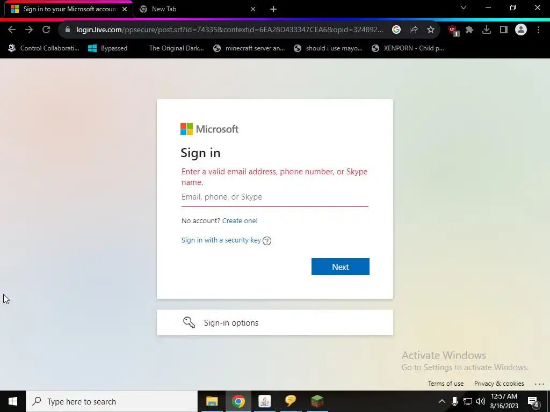Image resolution: width=550 pixels, height=412 pixels.
Task: Open the uBlock Origin extension icon
Action: click(x=453, y=31)
